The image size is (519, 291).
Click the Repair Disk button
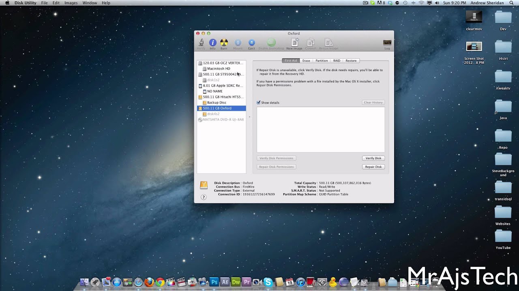click(373, 167)
